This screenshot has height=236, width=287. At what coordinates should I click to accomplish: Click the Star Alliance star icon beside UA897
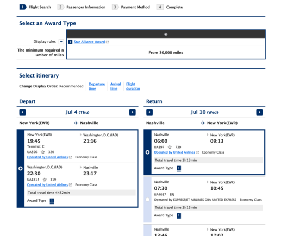click(170, 147)
